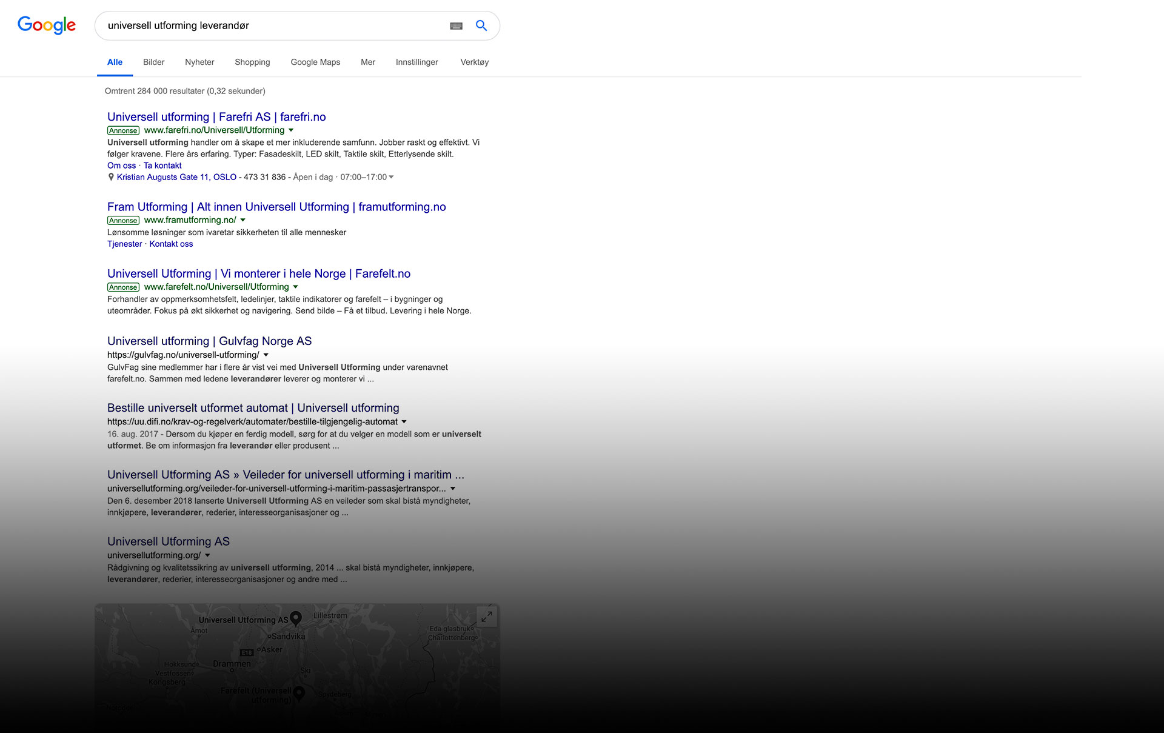The width and height of the screenshot is (1164, 733).
Task: Open dropdown arrow after gulvfag.no URL
Action: [266, 355]
